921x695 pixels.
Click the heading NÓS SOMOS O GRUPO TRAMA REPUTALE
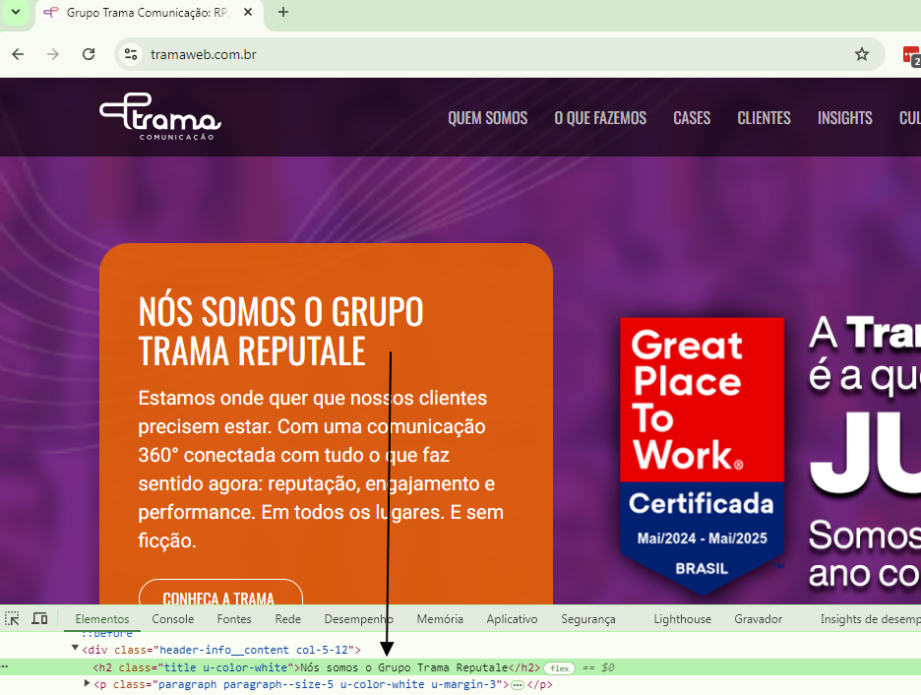click(x=280, y=331)
